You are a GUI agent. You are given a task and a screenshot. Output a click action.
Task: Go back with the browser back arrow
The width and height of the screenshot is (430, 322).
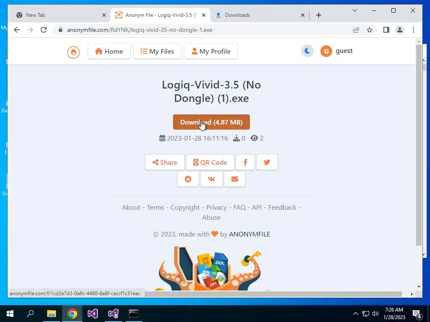point(17,30)
